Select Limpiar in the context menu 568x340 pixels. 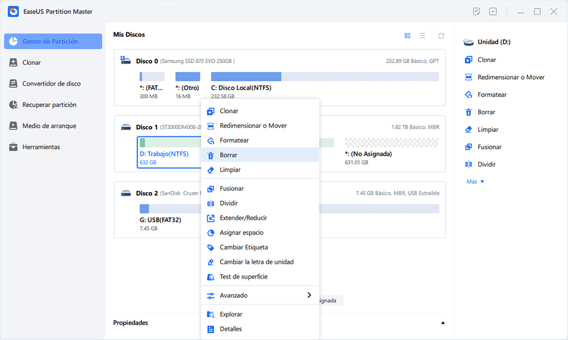point(260,169)
